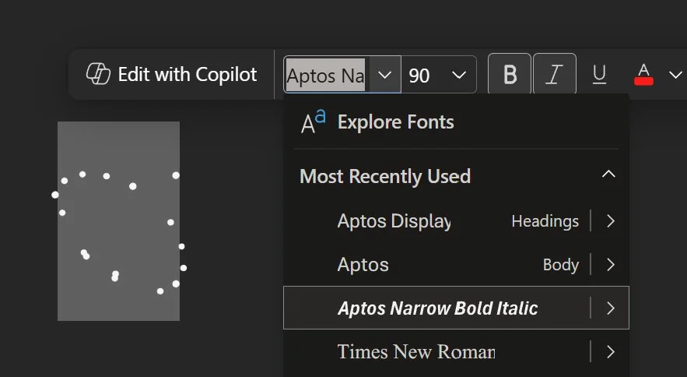Select the gray slide thumbnail with dots
The width and height of the screenshot is (687, 377).
[x=118, y=221]
